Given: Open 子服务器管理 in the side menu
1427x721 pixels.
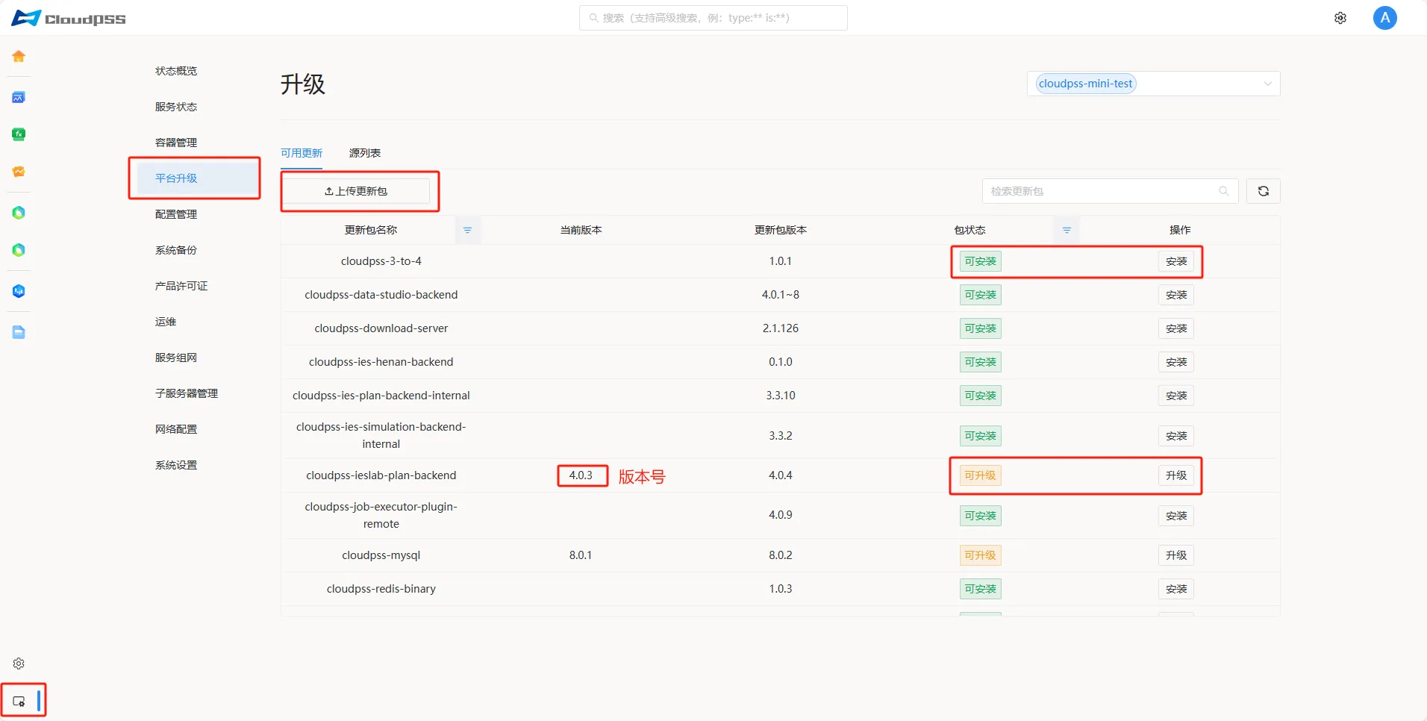Looking at the screenshot, I should 187,393.
